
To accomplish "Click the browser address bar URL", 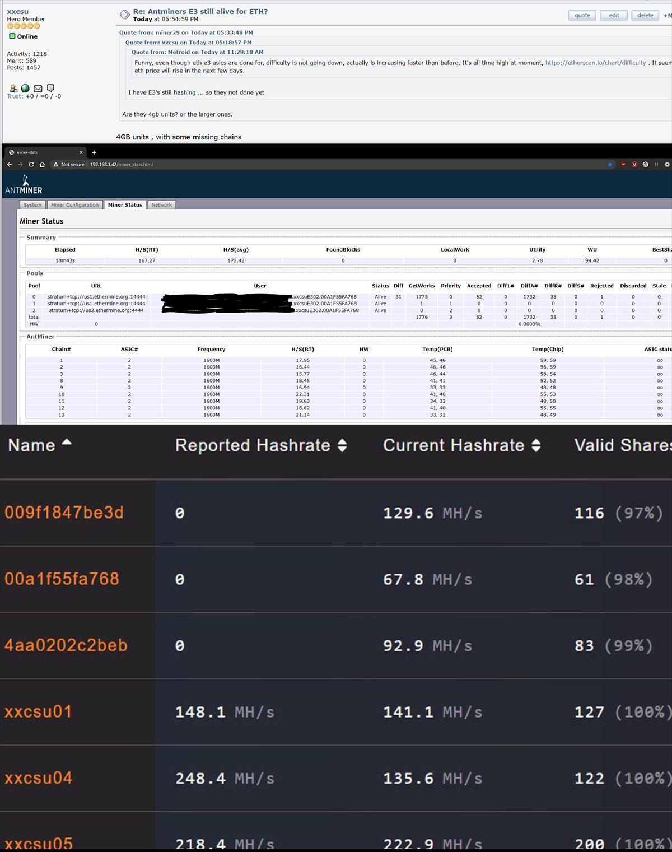I will point(122,165).
